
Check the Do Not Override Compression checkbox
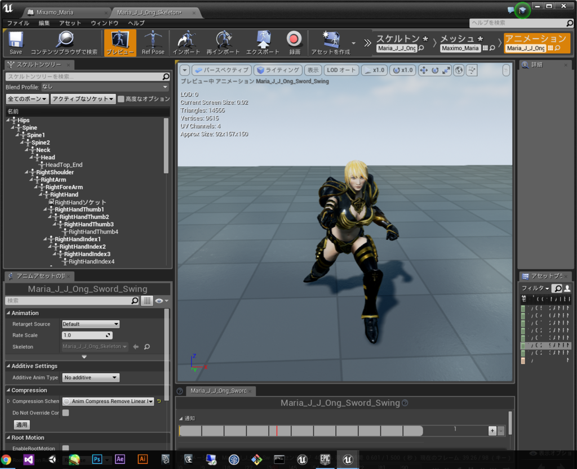[65, 413]
